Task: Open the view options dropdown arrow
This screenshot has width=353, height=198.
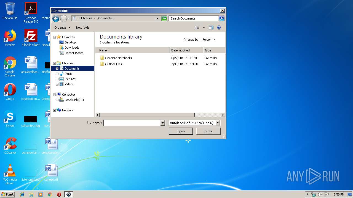Action: click(204, 28)
